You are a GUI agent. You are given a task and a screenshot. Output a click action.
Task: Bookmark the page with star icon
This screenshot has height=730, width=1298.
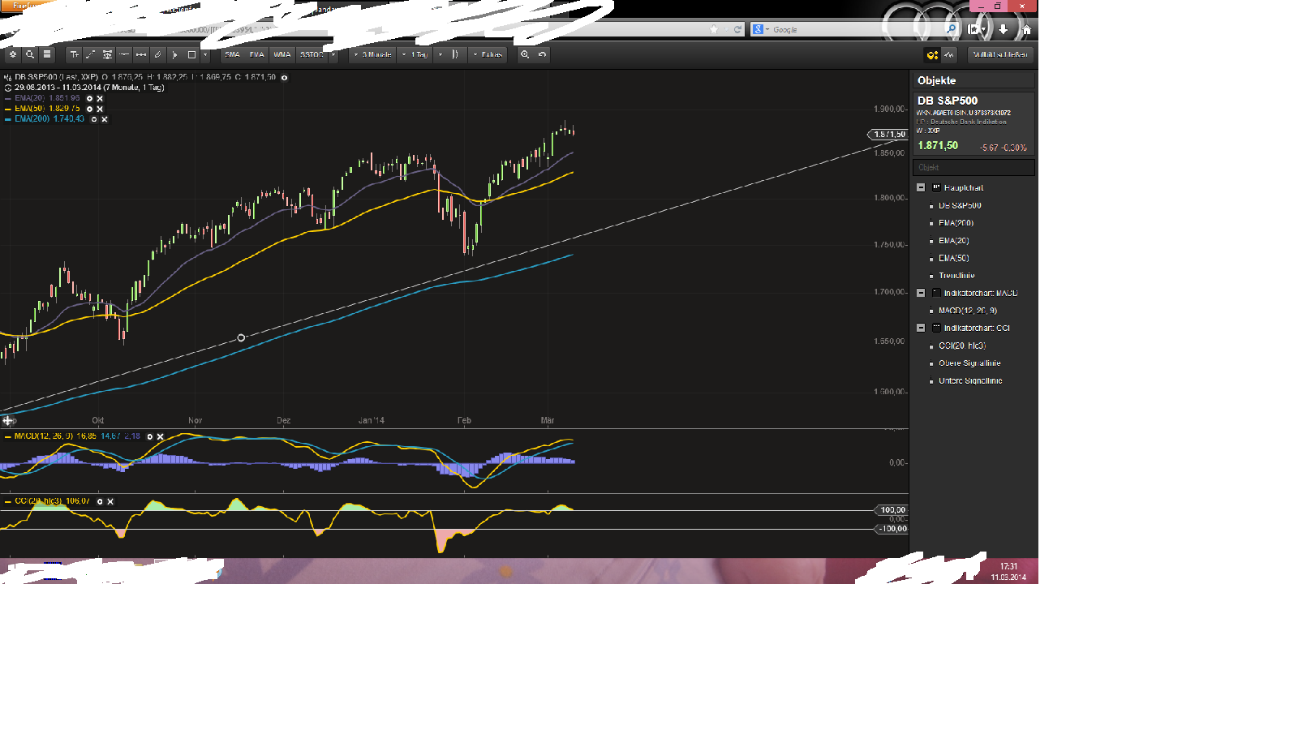pos(714,29)
